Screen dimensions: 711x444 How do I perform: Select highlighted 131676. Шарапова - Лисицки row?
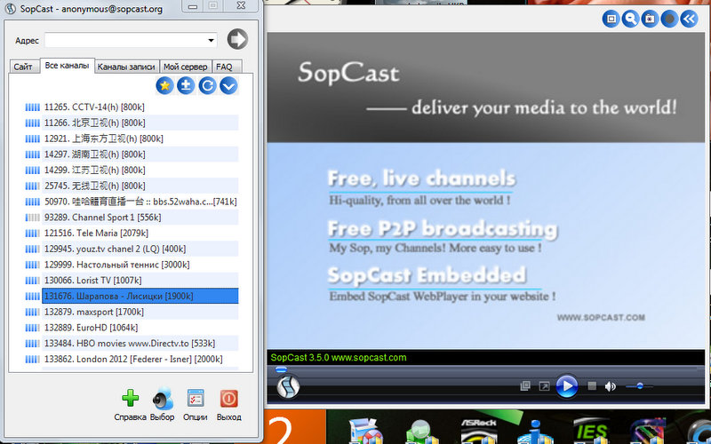pos(140,297)
